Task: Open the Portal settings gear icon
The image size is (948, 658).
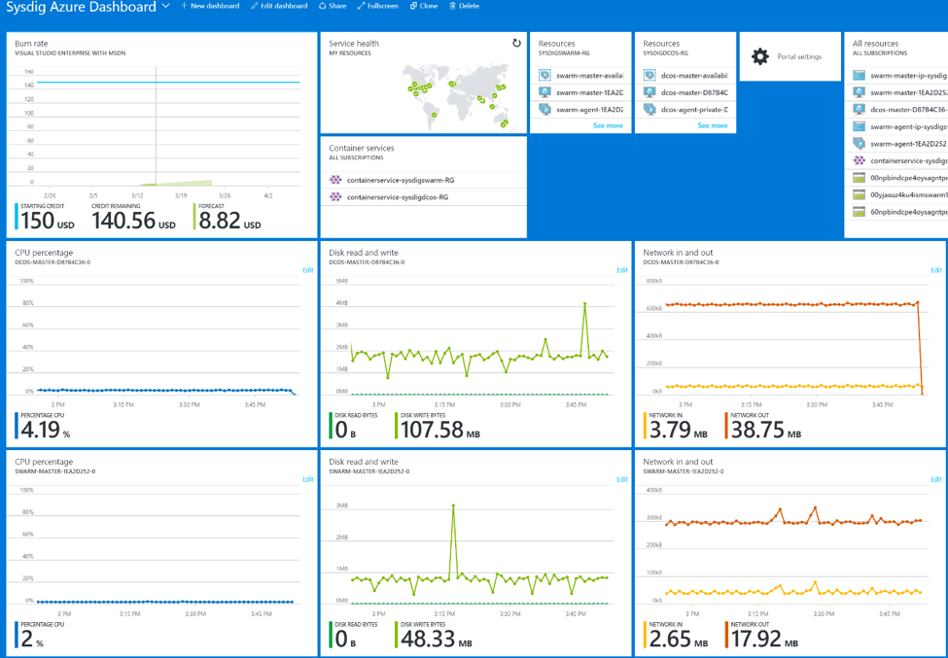Action: 760,56
